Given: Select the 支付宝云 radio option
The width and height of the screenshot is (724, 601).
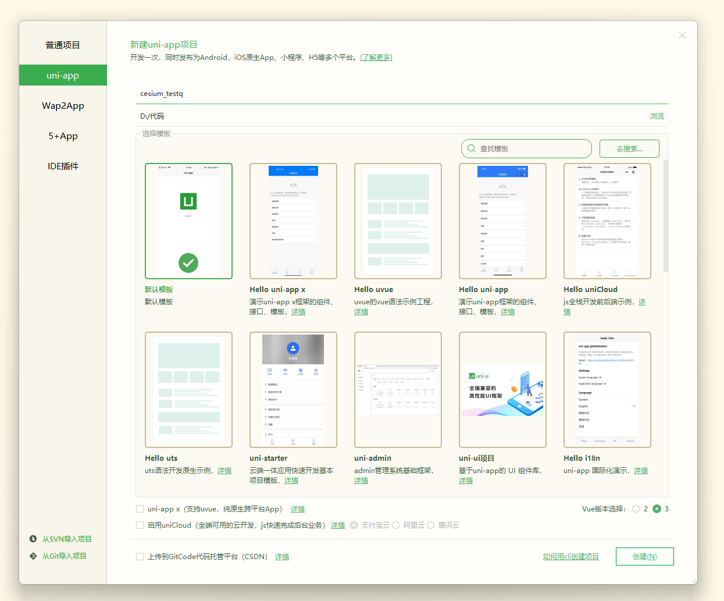Looking at the screenshot, I should tap(354, 525).
